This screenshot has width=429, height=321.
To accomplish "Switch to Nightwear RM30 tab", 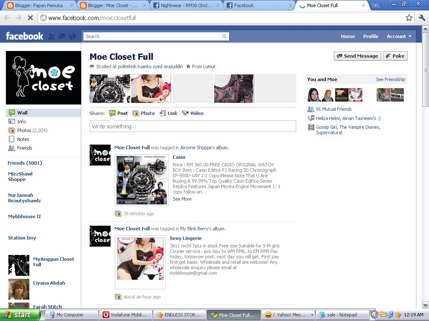I will [x=186, y=5].
